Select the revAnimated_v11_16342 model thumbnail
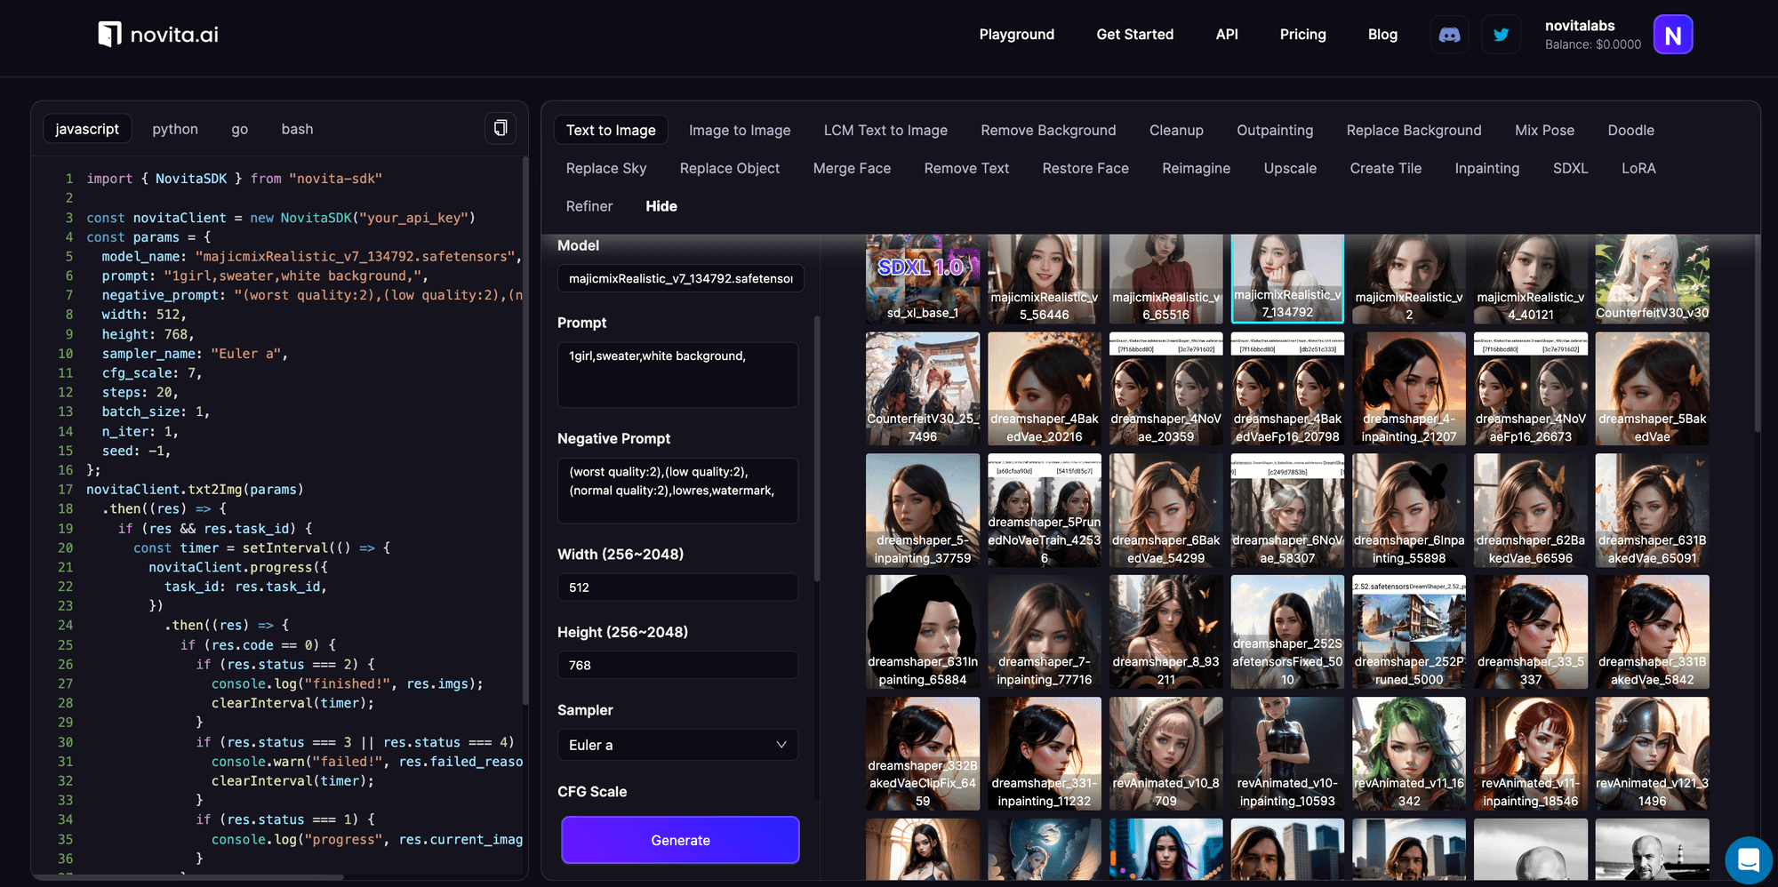Viewport: 1778px width, 887px height. (1409, 754)
